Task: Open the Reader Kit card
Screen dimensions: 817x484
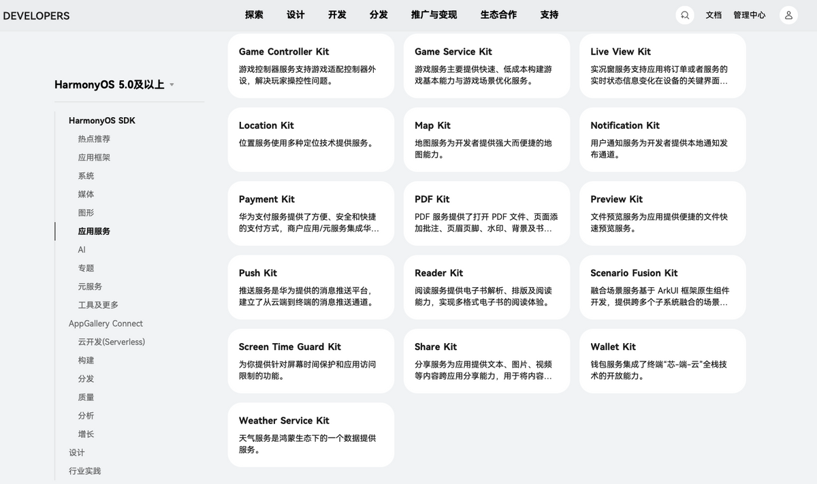Action: tap(487, 287)
